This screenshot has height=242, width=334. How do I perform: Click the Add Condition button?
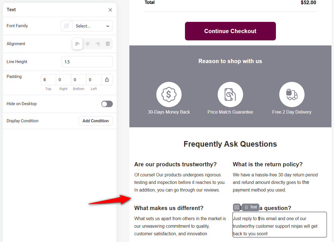click(x=95, y=121)
